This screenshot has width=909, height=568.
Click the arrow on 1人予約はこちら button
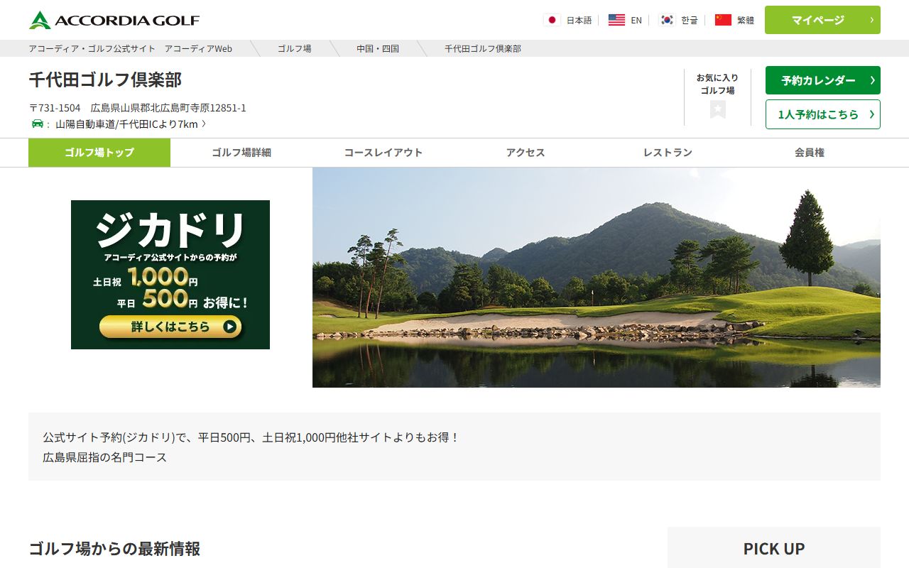tap(872, 114)
